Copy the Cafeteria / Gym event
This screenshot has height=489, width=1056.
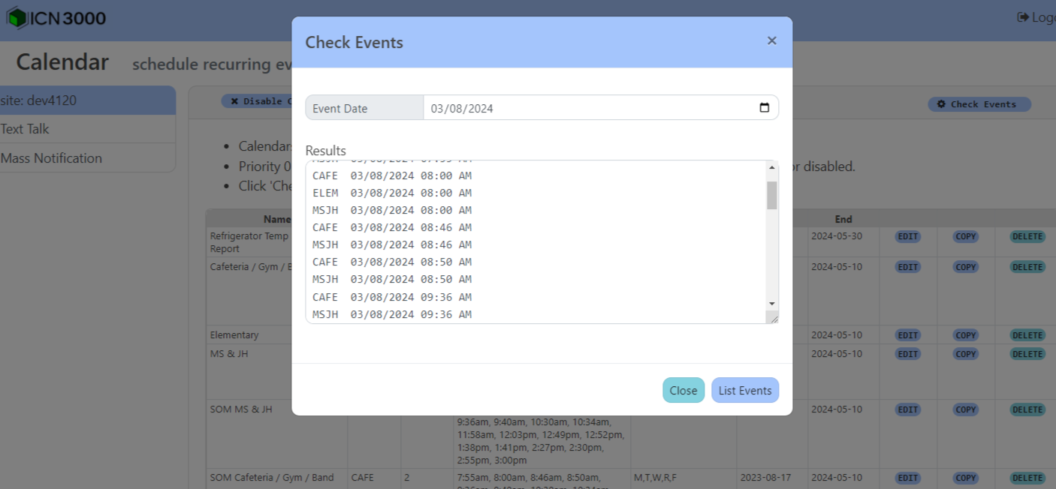tap(965, 267)
